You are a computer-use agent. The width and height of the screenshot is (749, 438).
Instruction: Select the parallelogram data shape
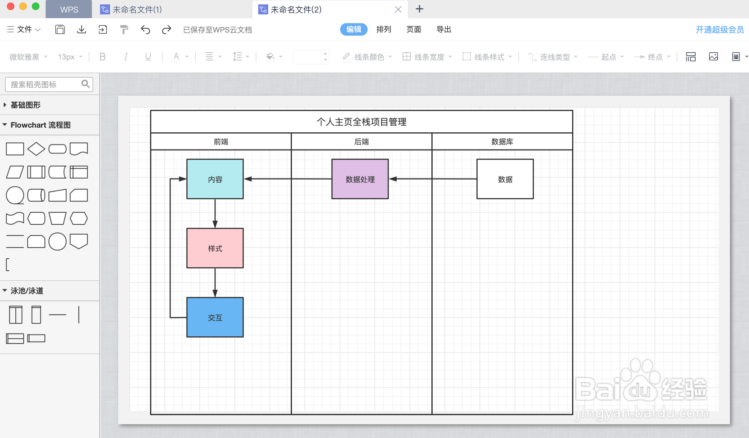click(x=15, y=172)
